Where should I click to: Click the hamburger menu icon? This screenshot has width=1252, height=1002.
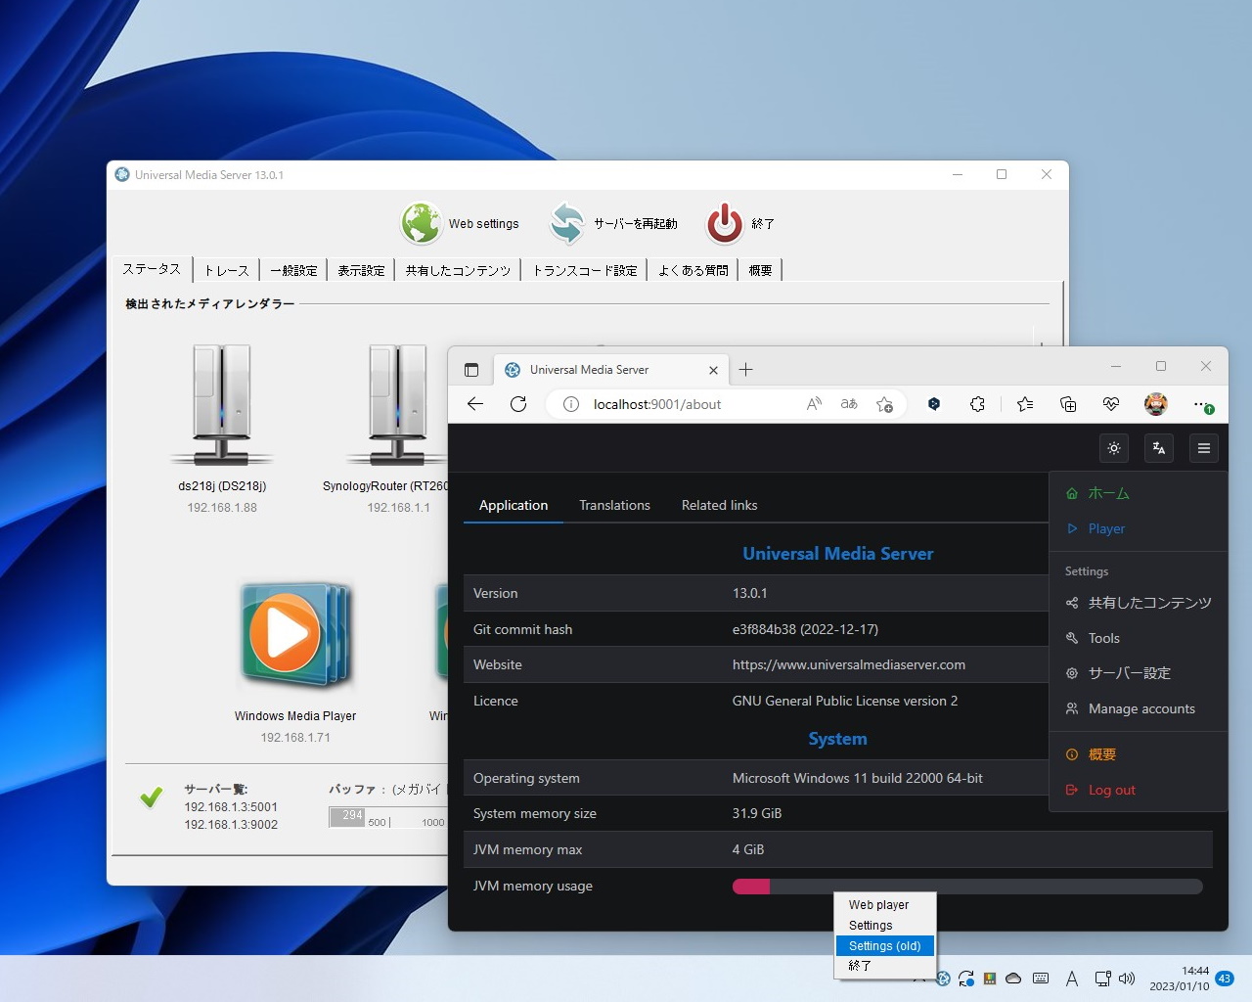click(1204, 447)
